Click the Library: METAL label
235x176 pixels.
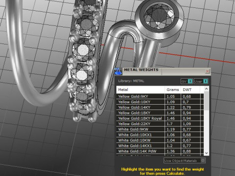(131, 81)
